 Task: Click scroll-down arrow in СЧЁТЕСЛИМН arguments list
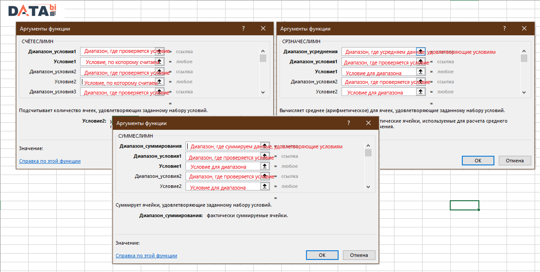click(263, 92)
